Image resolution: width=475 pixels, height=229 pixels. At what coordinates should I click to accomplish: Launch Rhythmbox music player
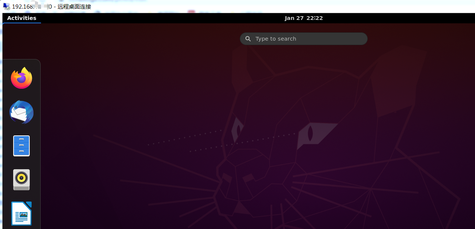(21, 180)
